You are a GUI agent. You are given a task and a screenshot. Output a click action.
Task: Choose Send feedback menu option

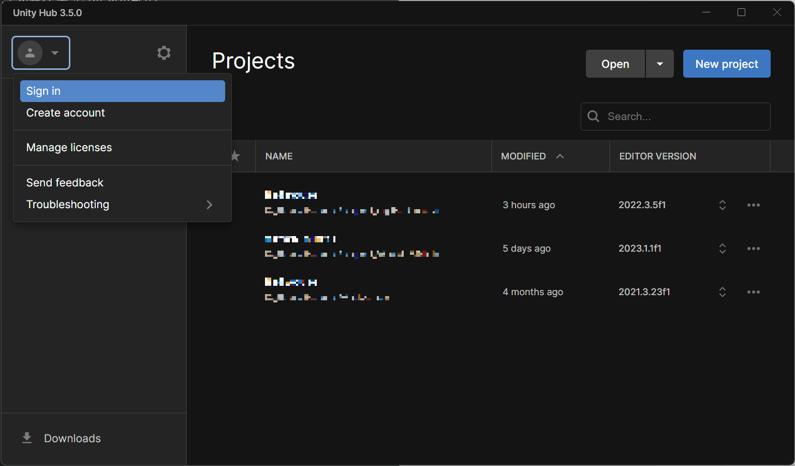pos(123,183)
